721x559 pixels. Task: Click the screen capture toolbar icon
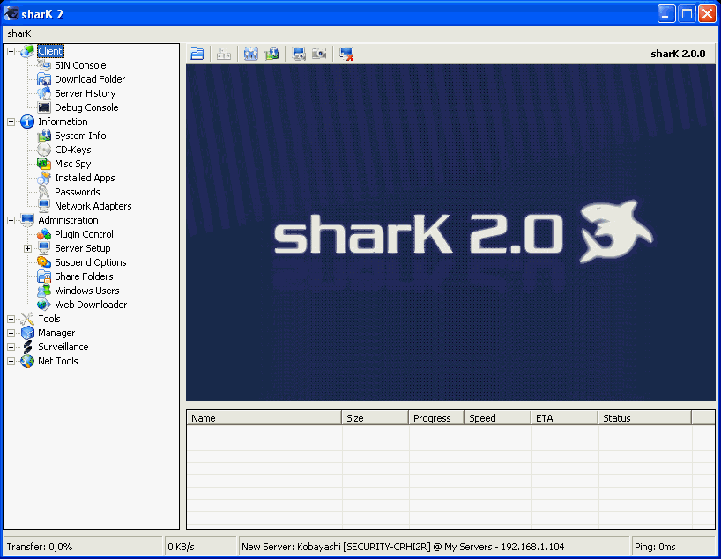point(297,53)
